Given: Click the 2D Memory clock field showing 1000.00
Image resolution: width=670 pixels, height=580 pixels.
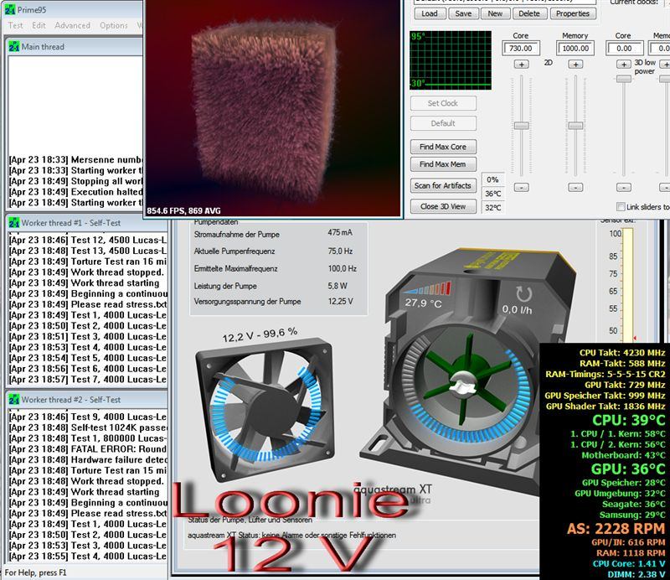Looking at the screenshot, I should click(x=575, y=49).
